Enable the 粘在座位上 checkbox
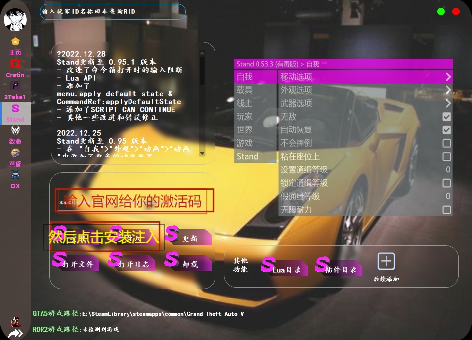This screenshot has width=472, height=340. [447, 157]
